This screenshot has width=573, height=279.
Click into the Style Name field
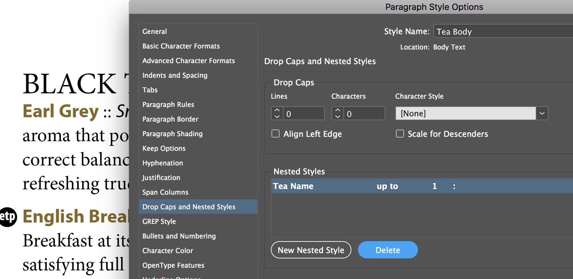[503, 31]
